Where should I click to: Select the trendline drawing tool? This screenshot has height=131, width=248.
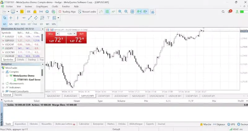click(x=30, y=18)
